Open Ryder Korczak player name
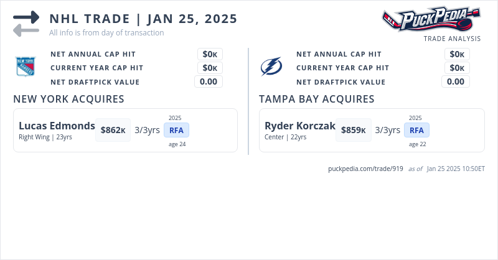Screen dimensions: 498x260 click(300, 126)
